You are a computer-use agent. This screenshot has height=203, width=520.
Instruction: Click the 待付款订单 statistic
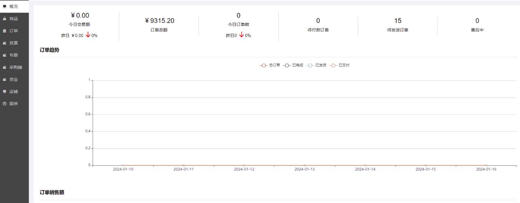318,25
